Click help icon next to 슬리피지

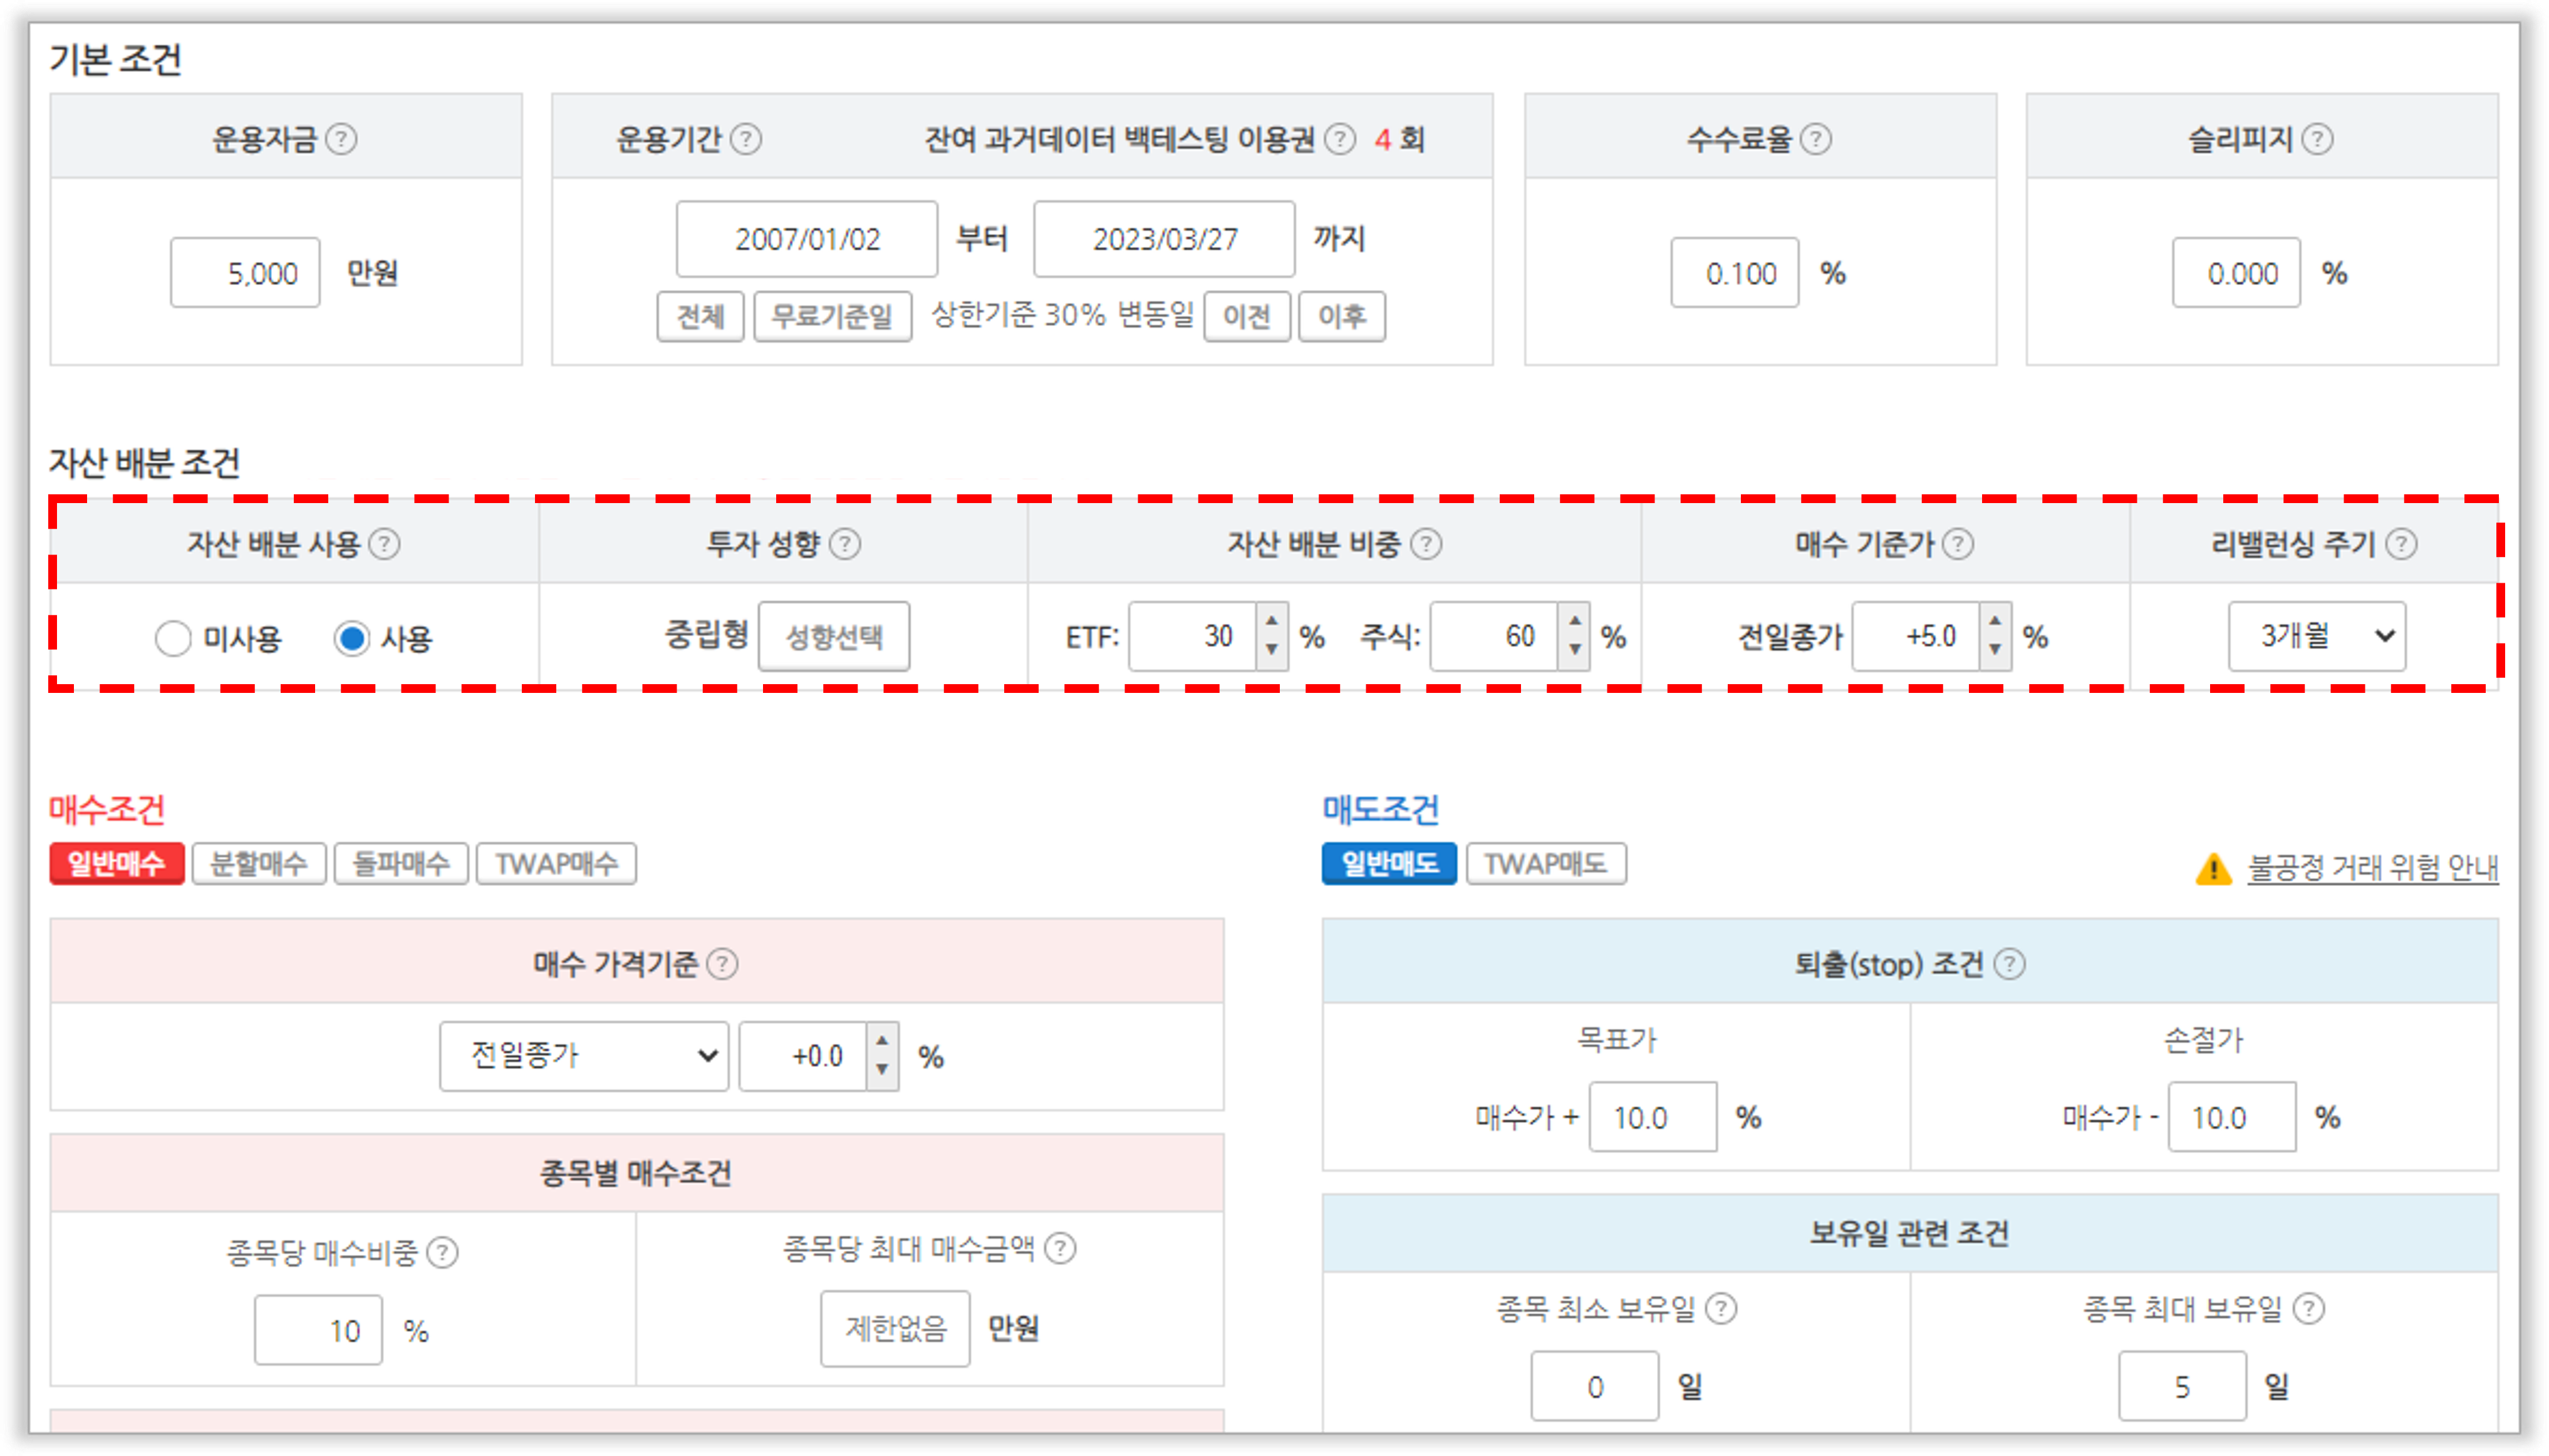click(2317, 139)
